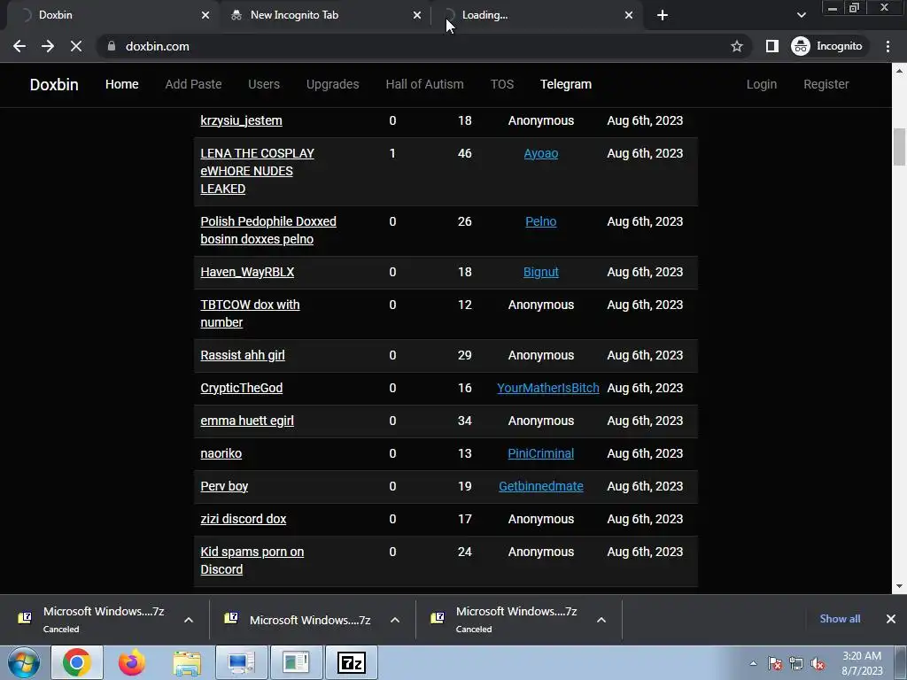907x680 pixels.
Task: Click the scrollbar down arrow
Action: (899, 586)
